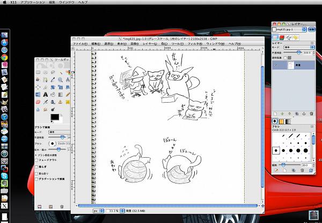The height and width of the screenshot is (223, 322).
Task: Click the auto button beside the image selector
Action: [312, 29]
